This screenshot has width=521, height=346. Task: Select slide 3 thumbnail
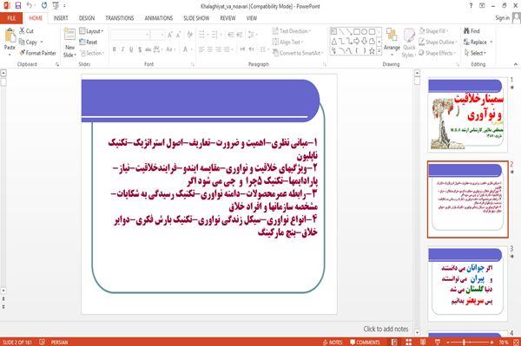point(467,284)
